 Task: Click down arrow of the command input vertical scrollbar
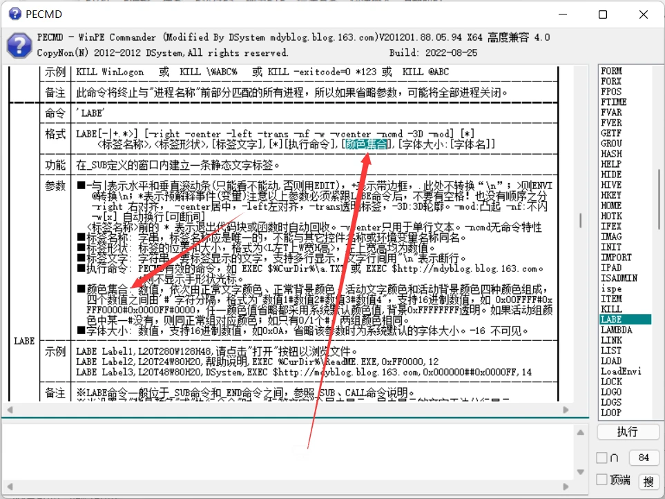[x=581, y=472]
